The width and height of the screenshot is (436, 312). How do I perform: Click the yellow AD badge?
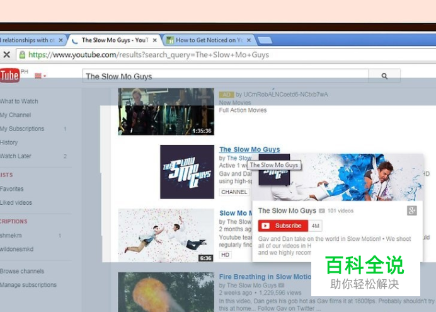coord(226,95)
